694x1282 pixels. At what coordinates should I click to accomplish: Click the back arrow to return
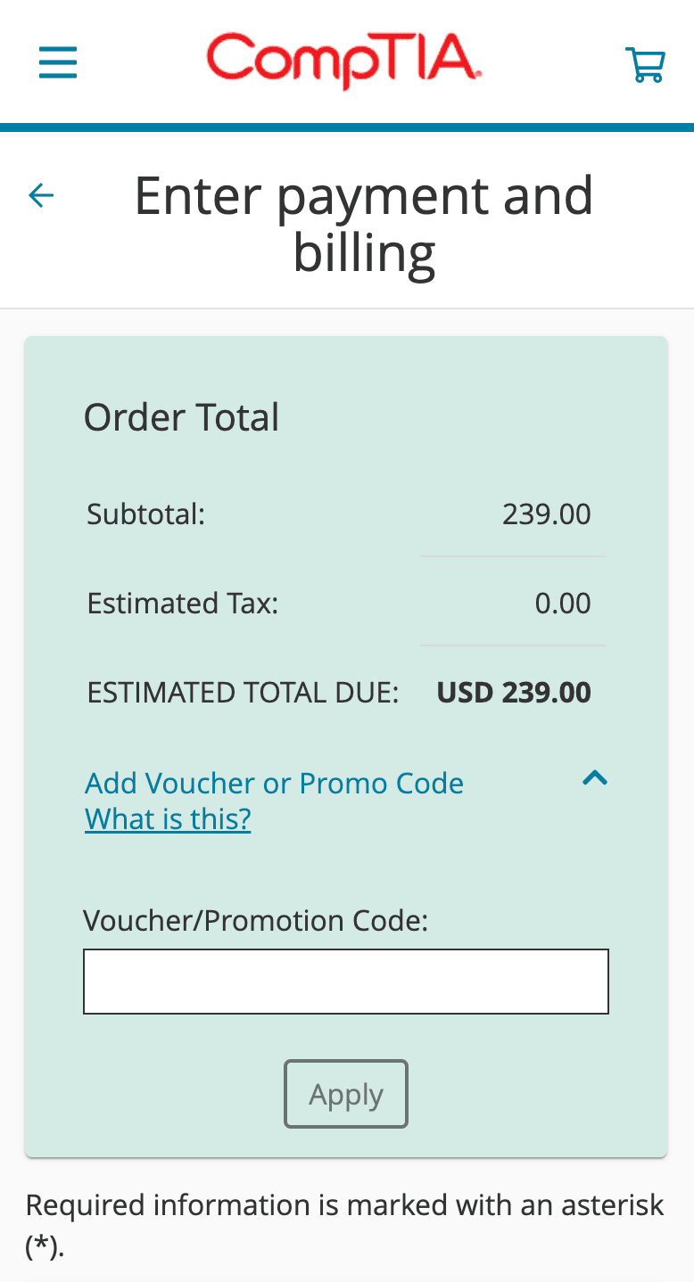[39, 194]
